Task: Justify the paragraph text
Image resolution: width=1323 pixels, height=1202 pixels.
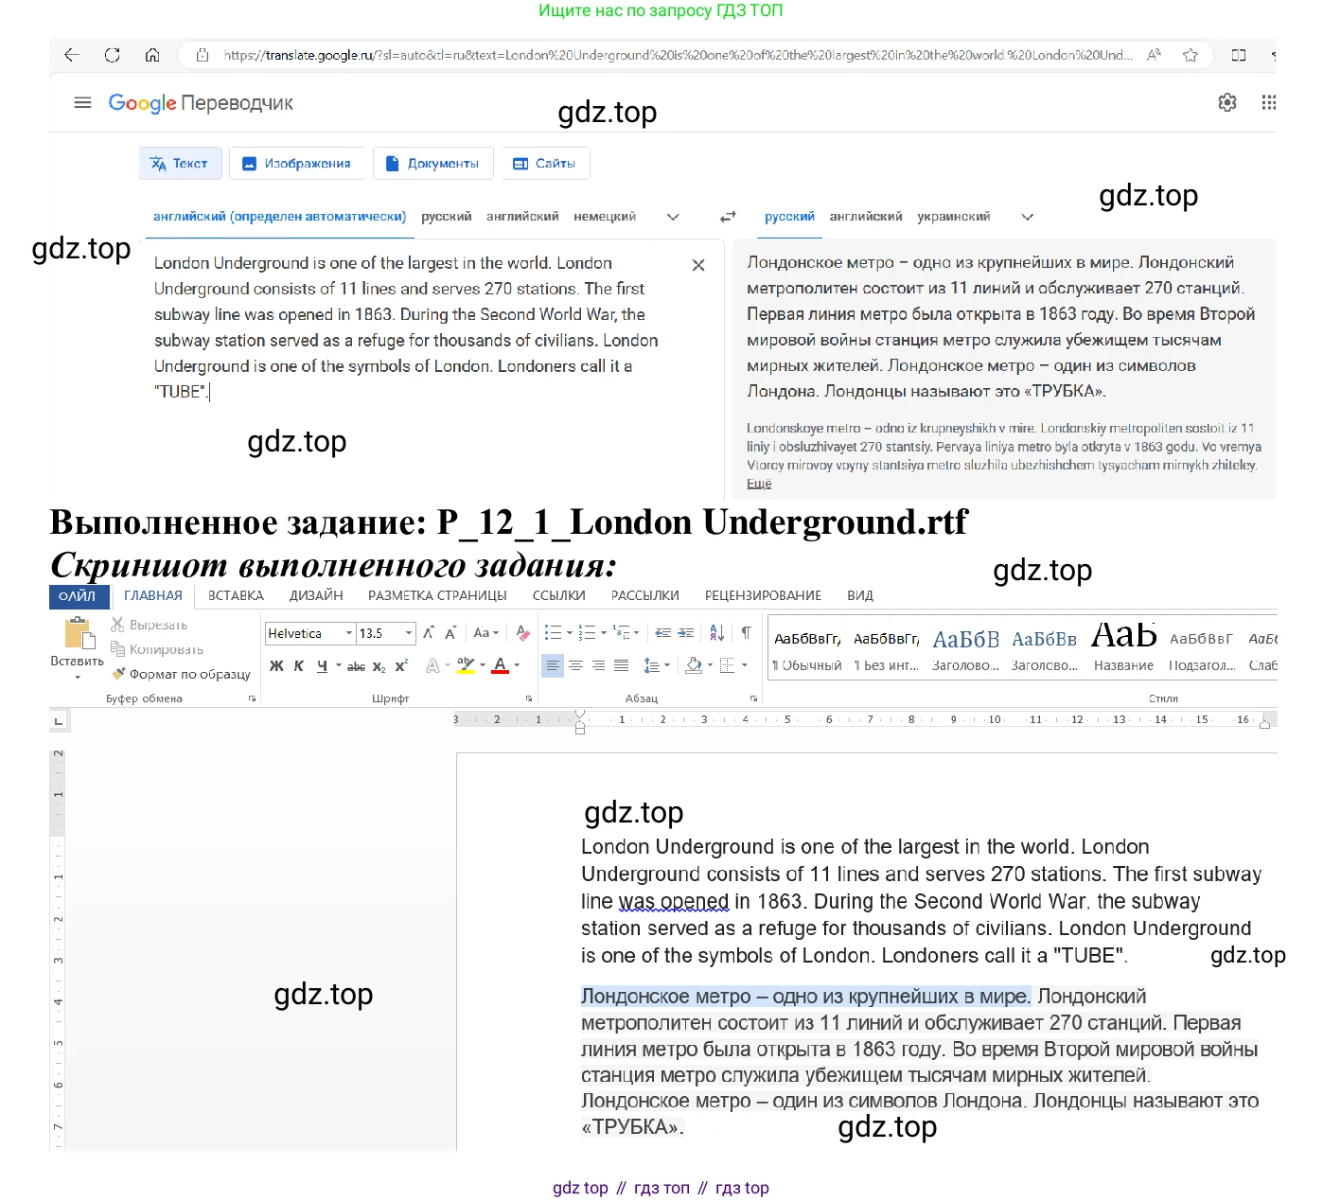Action: tap(621, 666)
